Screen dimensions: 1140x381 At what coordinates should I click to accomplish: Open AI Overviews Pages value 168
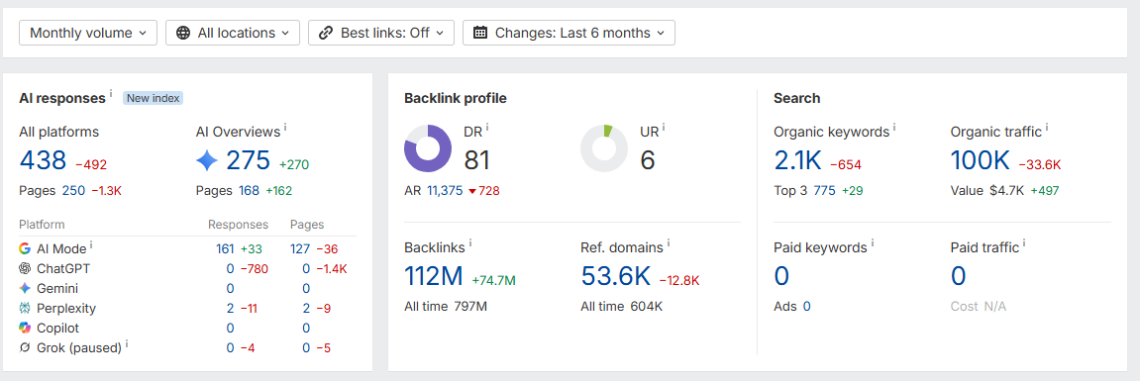pos(250,190)
